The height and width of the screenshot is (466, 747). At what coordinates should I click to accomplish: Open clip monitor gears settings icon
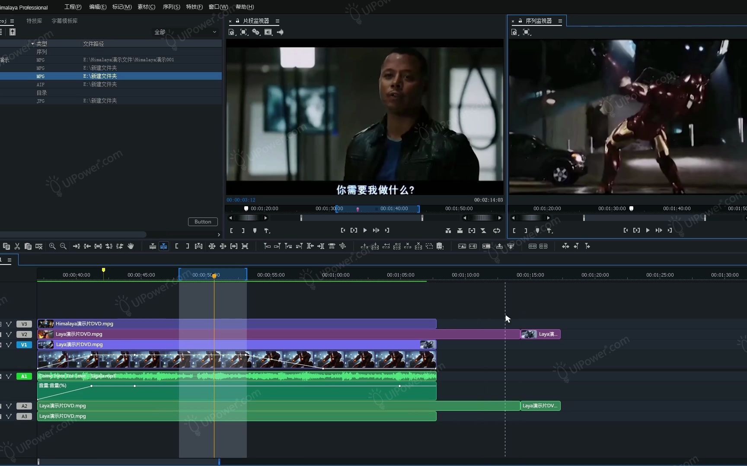click(256, 32)
